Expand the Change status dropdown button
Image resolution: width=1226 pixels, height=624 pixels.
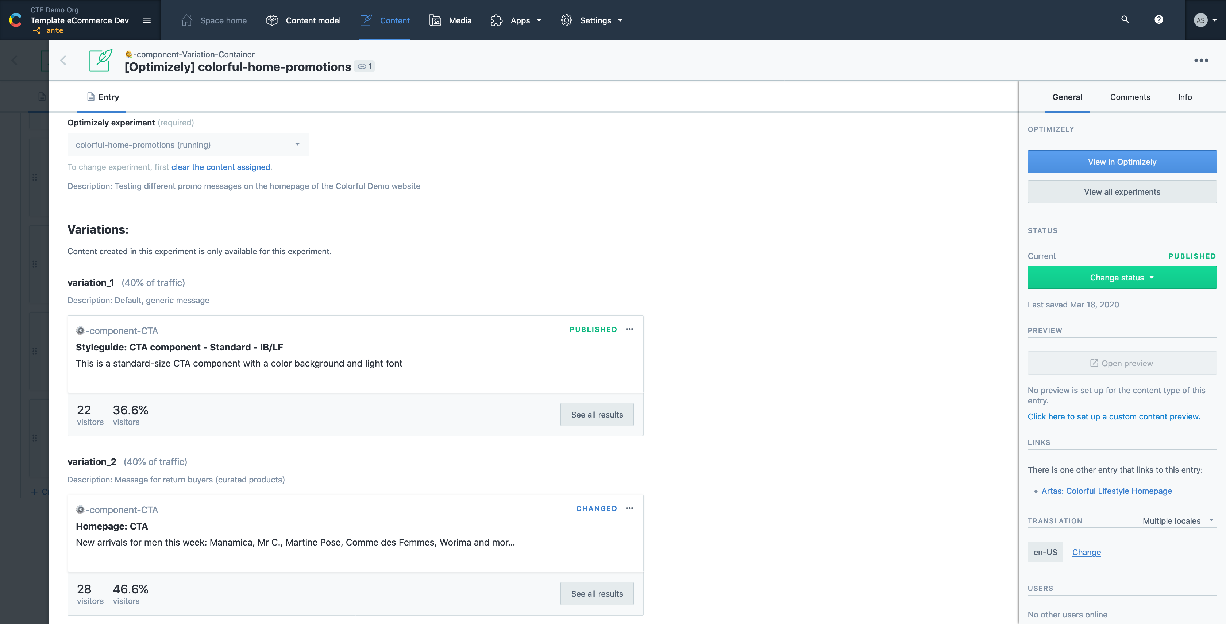1121,277
